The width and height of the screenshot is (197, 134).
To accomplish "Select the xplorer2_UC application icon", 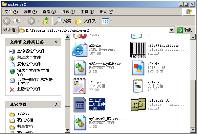I will (x=138, y=105).
